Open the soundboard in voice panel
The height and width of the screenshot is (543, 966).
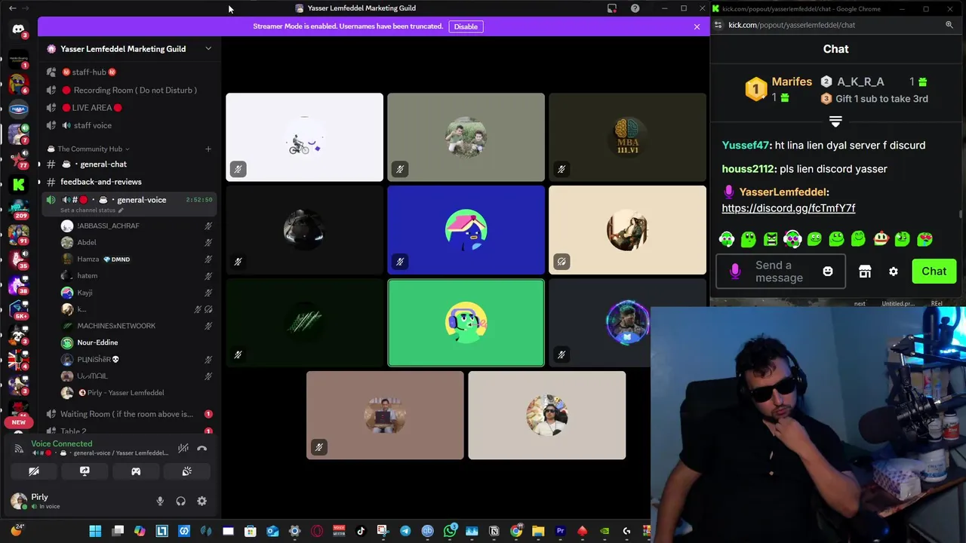(x=187, y=471)
